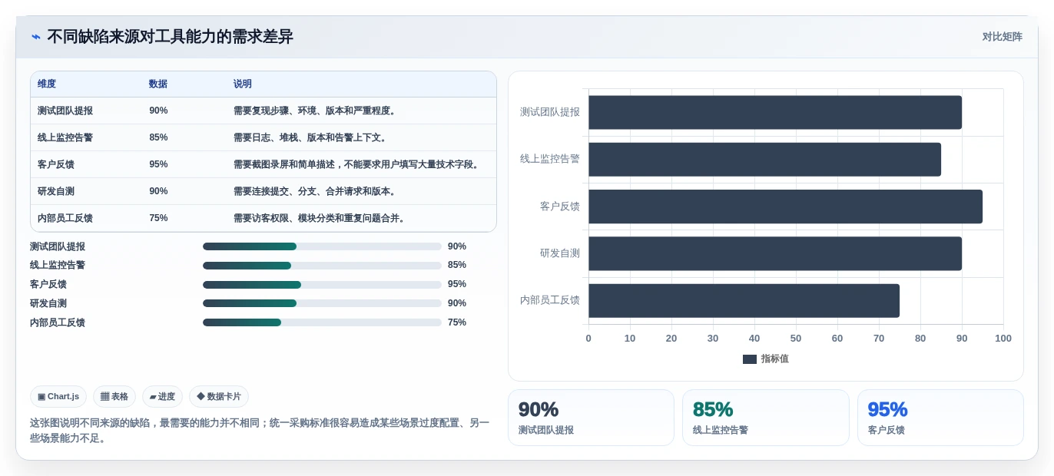Click the 线上监控告警 table row label
The height and width of the screenshot is (476, 1054).
coord(65,137)
